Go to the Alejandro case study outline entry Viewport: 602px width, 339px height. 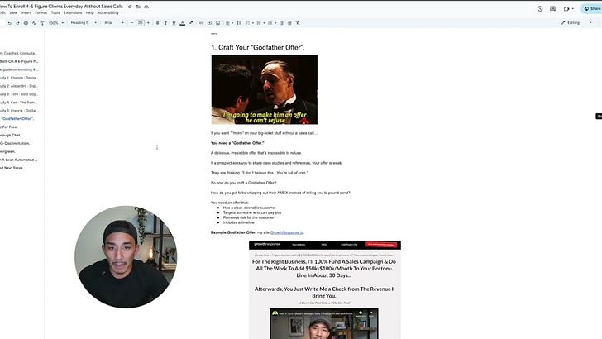19,86
